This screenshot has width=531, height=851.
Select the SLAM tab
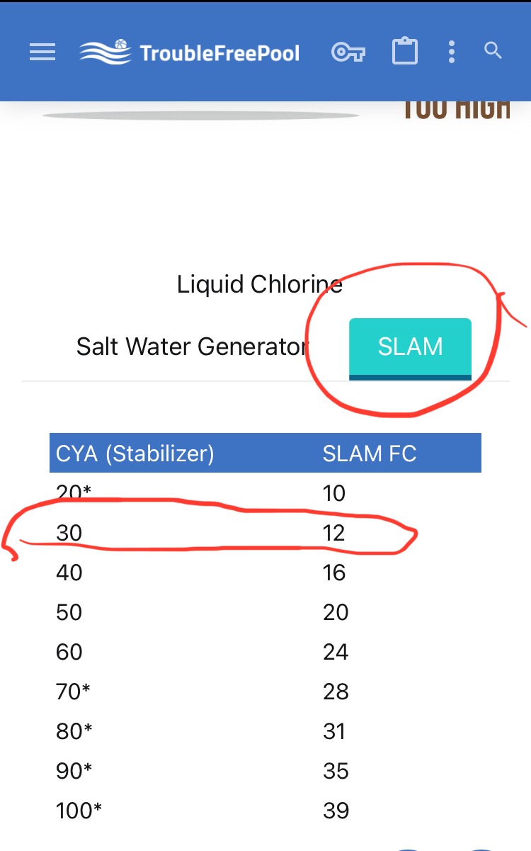[x=410, y=349]
